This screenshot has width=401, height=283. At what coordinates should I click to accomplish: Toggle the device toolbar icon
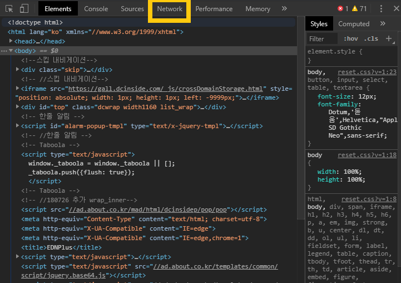pyautogui.click(x=24, y=8)
